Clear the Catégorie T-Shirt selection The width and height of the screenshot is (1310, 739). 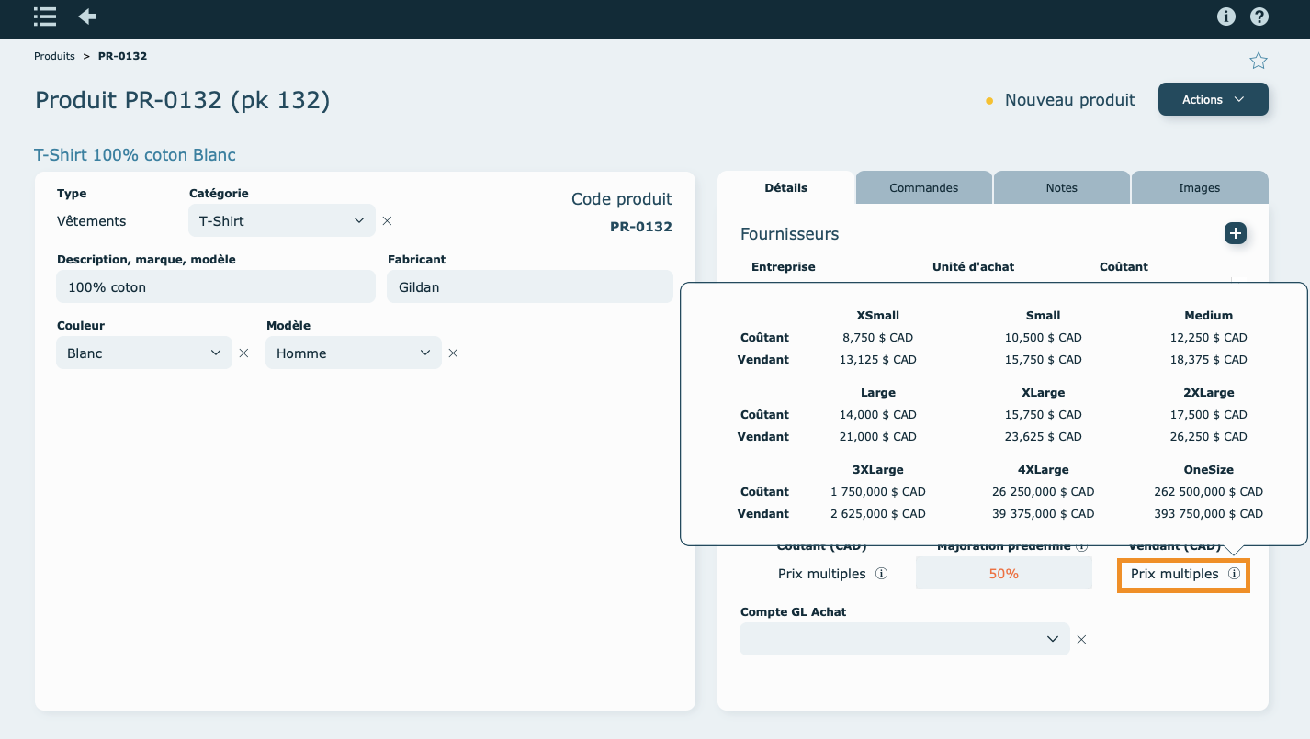click(x=387, y=221)
